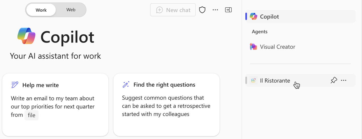362x139 pixels.
Task: Select the "Find the right questions" card title
Action: (164, 85)
